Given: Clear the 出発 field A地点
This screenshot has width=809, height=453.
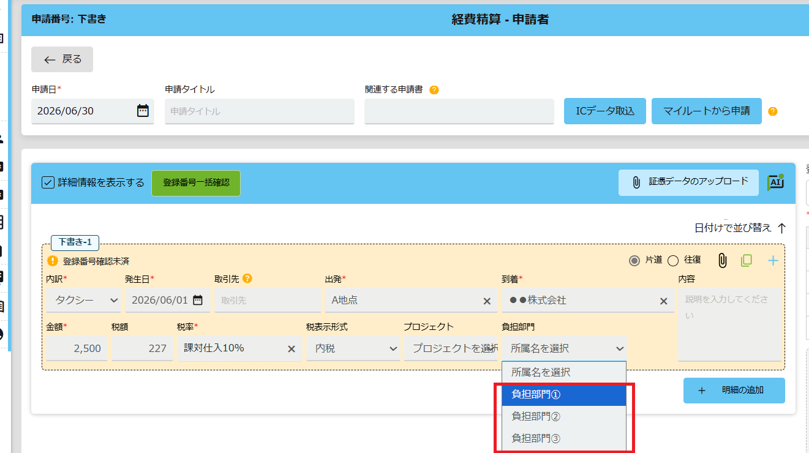Looking at the screenshot, I should (x=487, y=301).
